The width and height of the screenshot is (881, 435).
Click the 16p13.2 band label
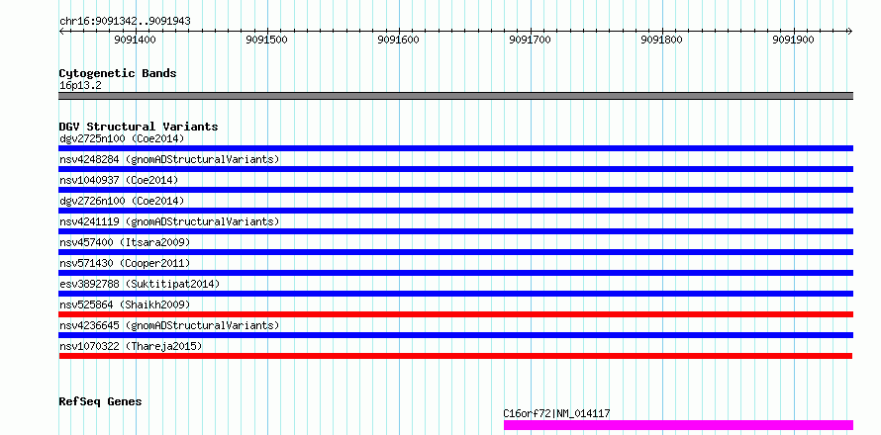click(x=80, y=85)
